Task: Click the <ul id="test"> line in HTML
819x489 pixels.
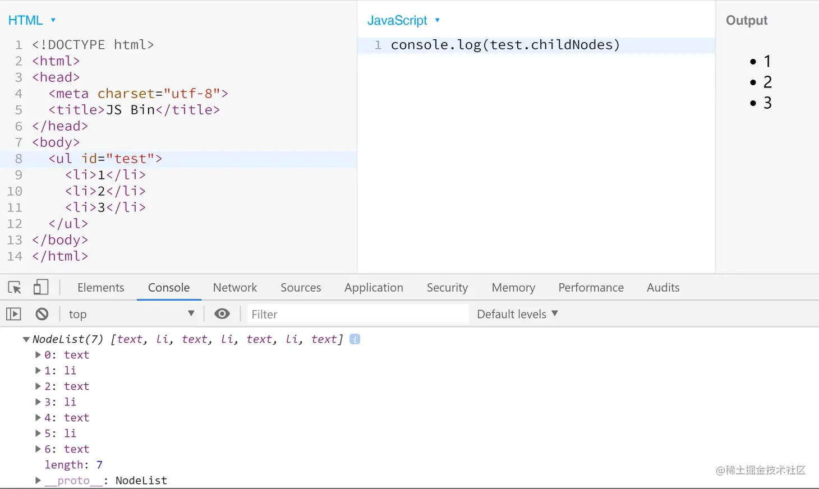Action: (x=105, y=159)
